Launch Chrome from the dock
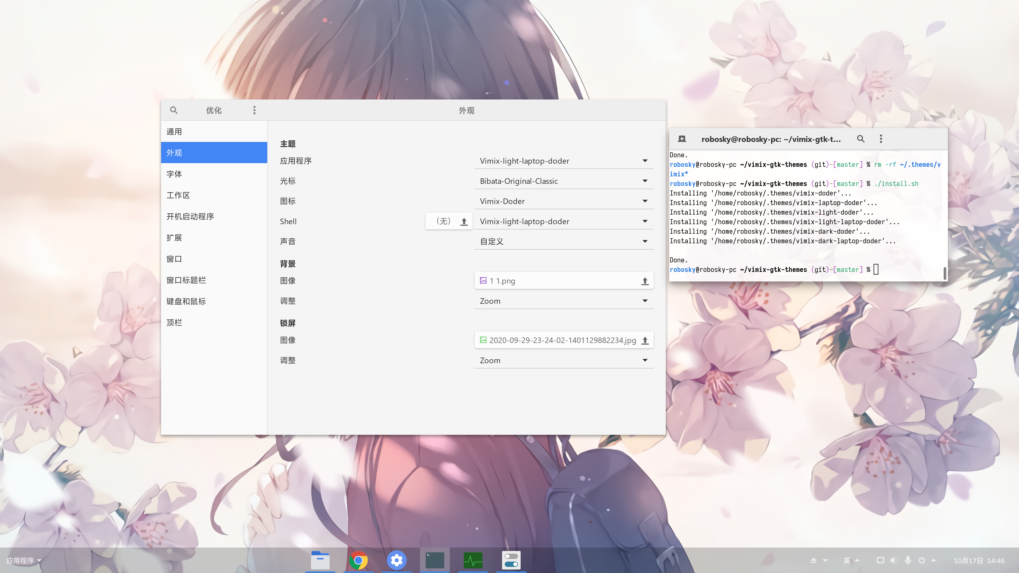This screenshot has height=573, width=1019. coord(359,560)
